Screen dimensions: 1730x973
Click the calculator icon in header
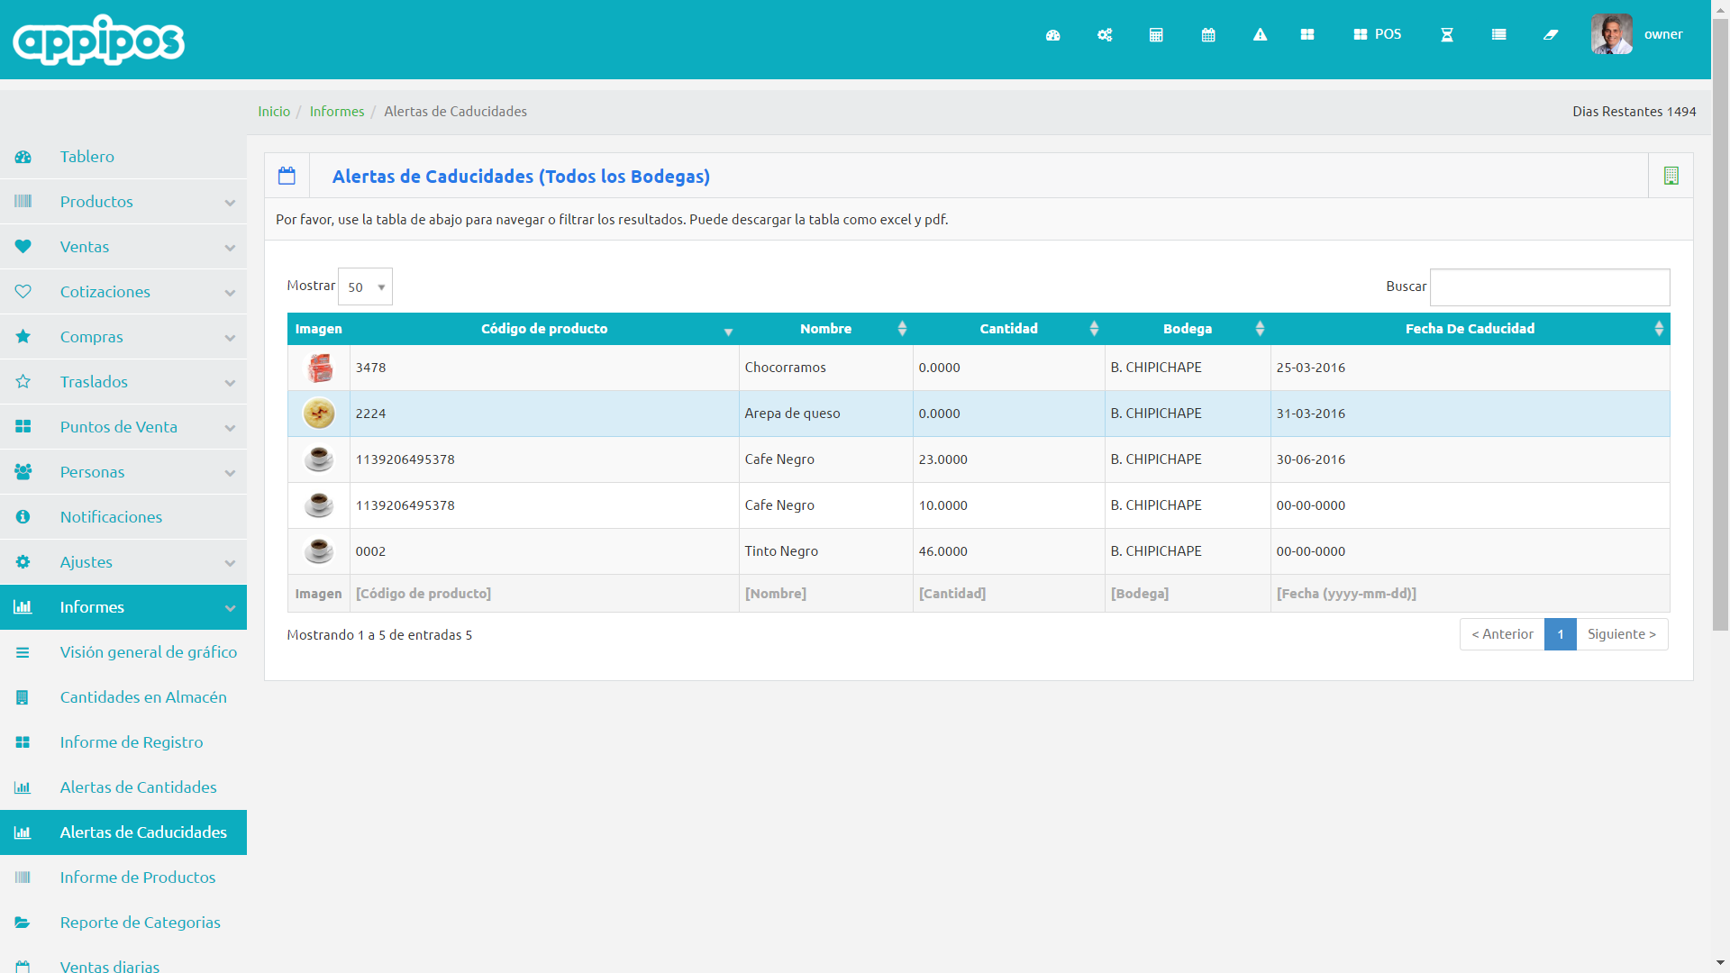[x=1156, y=35]
